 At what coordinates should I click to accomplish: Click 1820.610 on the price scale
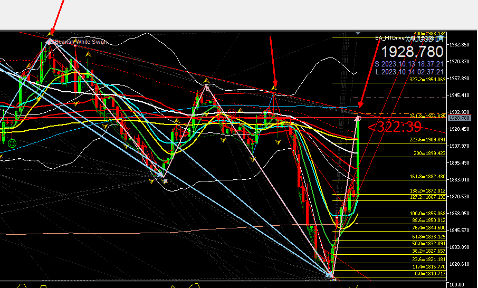coord(460,264)
